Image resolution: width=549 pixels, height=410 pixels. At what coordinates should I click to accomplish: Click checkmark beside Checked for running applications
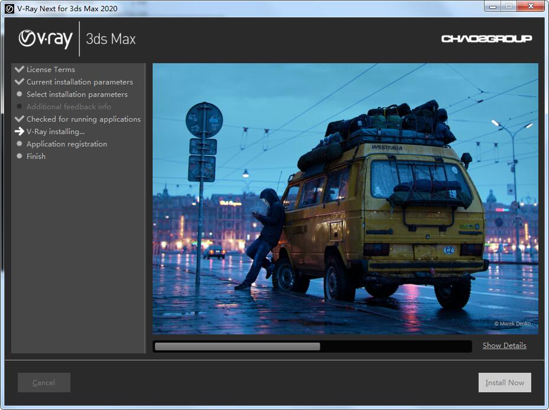click(x=20, y=119)
